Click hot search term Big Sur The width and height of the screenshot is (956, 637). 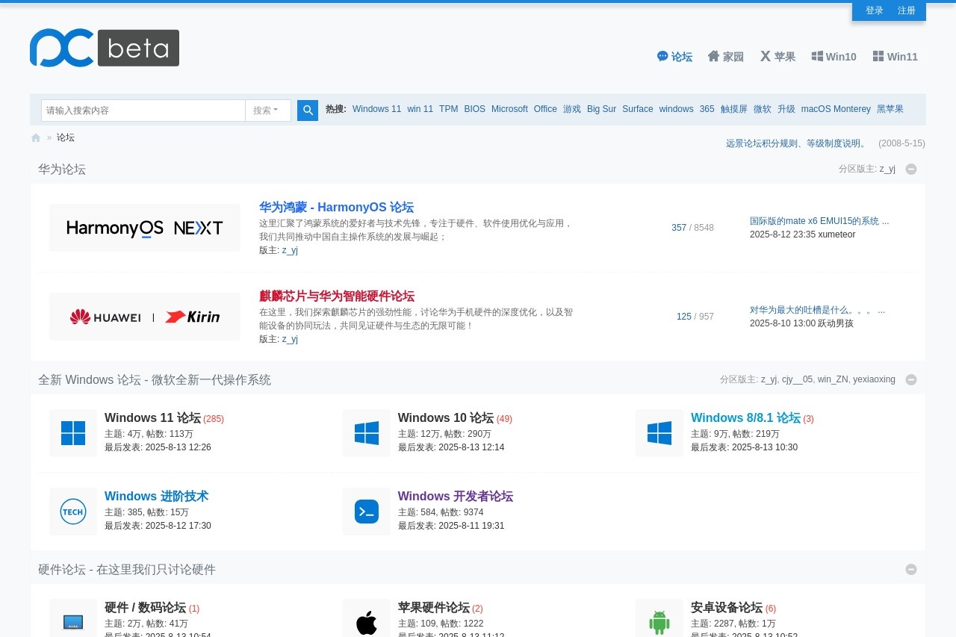coord(601,109)
